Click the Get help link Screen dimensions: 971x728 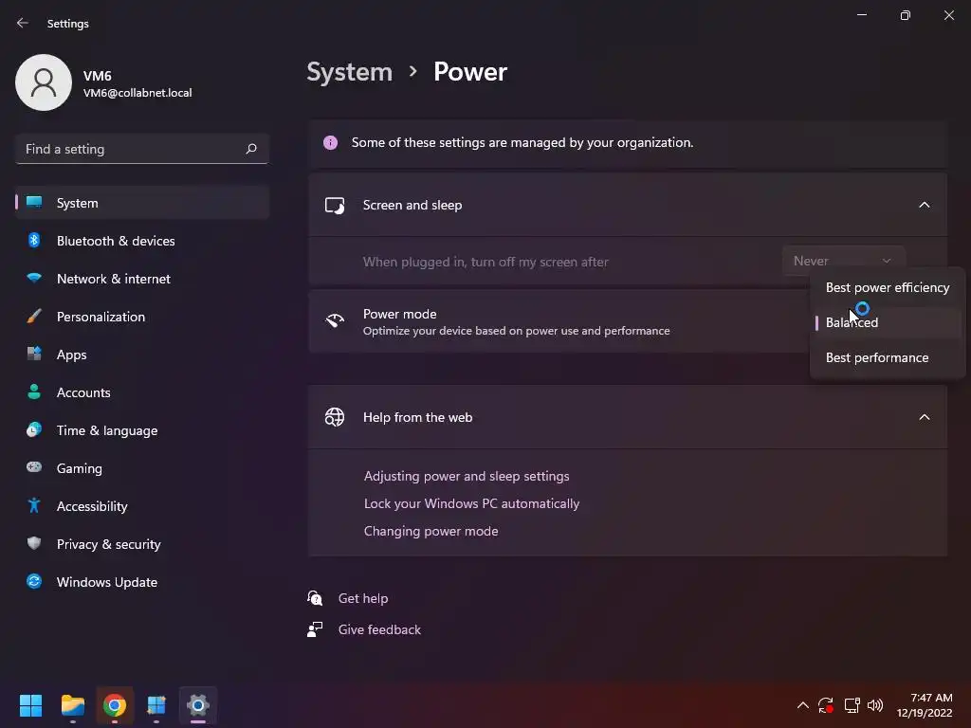point(363,598)
